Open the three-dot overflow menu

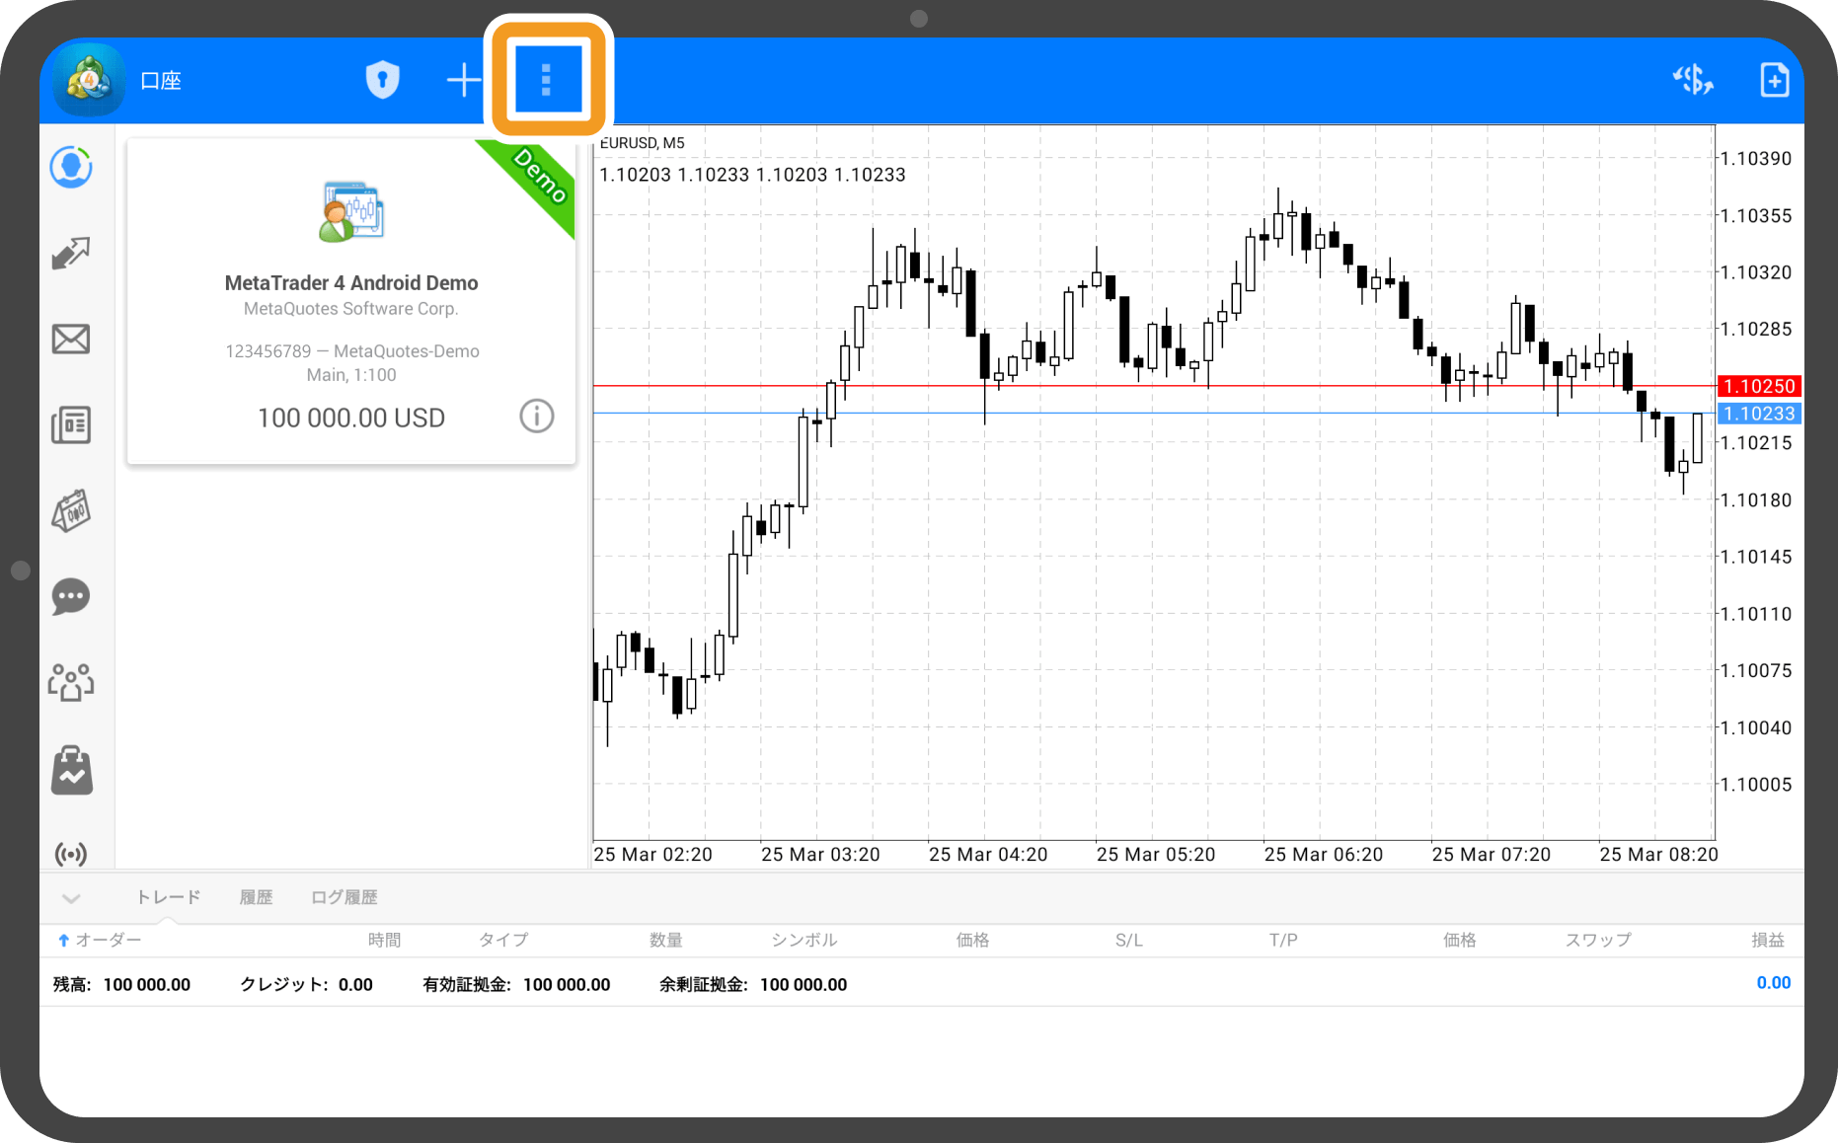click(547, 79)
